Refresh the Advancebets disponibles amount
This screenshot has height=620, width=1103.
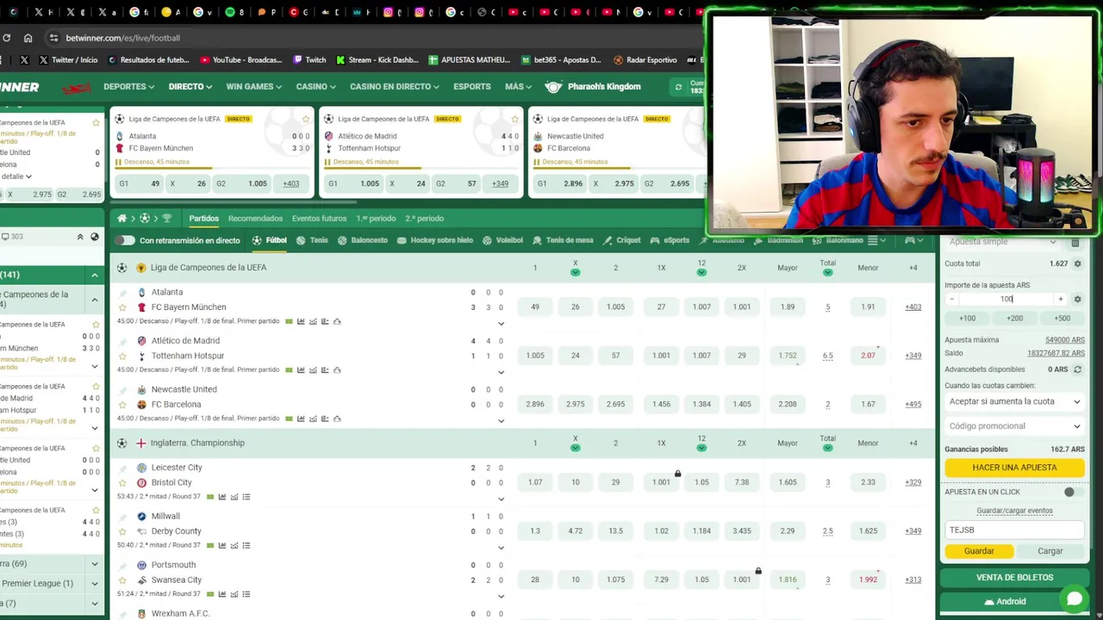point(1077,369)
